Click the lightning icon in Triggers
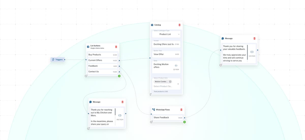305x140 pixels. (53, 60)
